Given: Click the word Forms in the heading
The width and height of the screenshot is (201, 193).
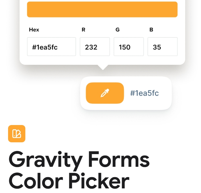Looking at the screenshot, I should point(119,159).
